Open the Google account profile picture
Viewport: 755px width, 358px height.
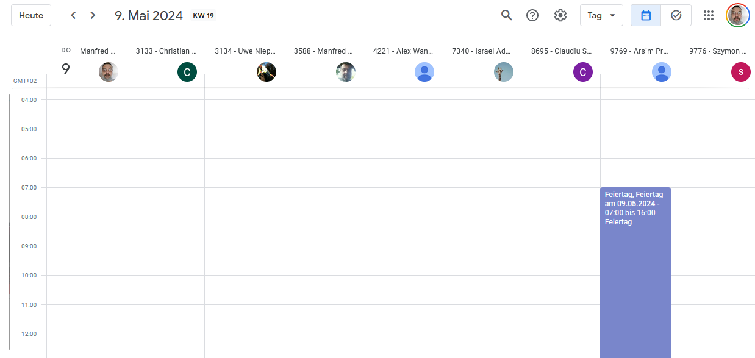tap(737, 15)
